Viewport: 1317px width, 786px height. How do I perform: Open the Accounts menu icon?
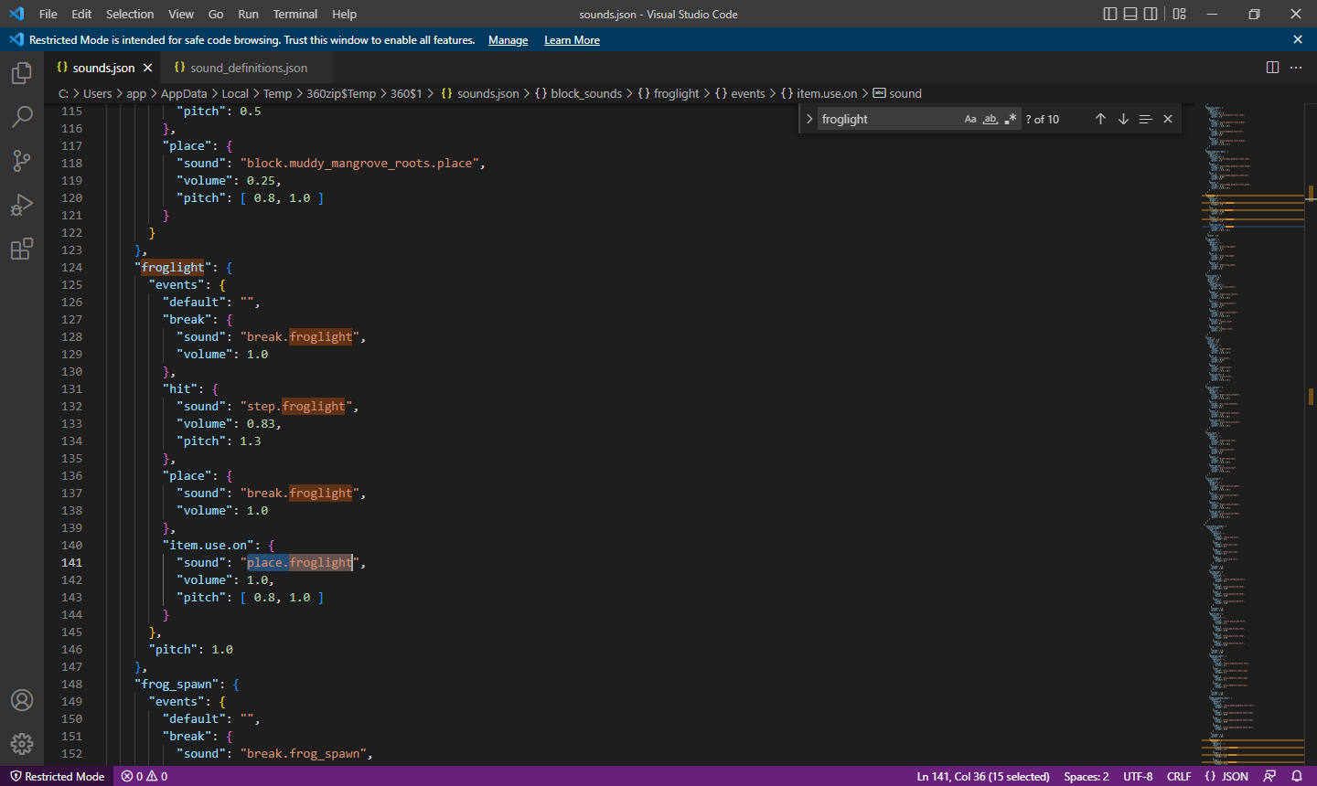point(22,700)
